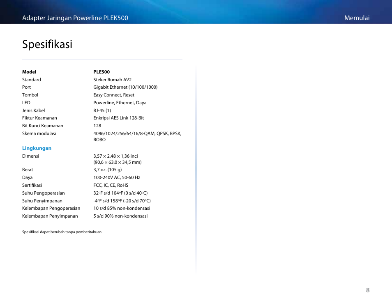Viewport: 392px width, 303px height.
Task: Click the header title 'Adapter Jaringan Powerline PLEK500'
Action: pyautogui.click(x=75, y=18)
